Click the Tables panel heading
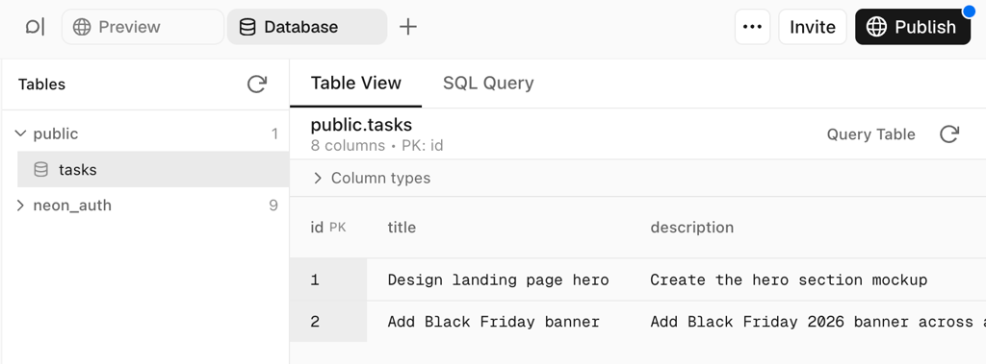The height and width of the screenshot is (364, 986). point(41,85)
